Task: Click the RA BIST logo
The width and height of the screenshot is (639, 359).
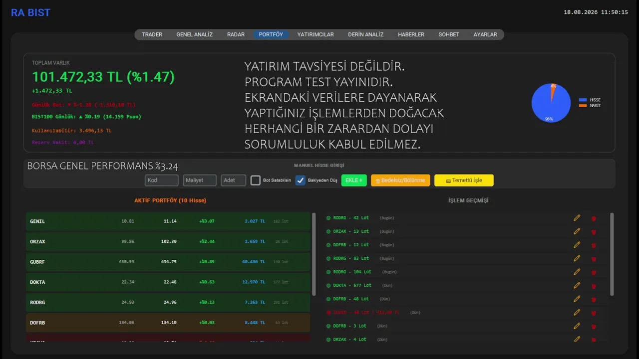Action: coord(30,13)
